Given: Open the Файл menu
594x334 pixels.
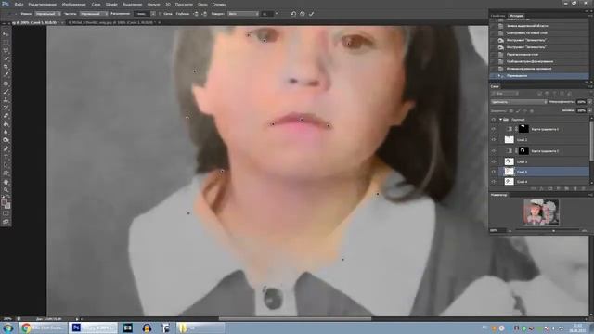Looking at the screenshot, I should pos(19,4).
